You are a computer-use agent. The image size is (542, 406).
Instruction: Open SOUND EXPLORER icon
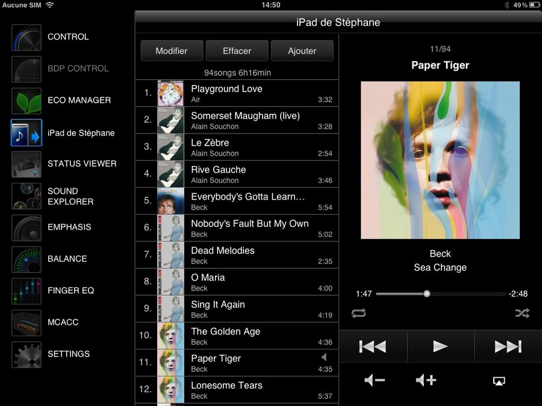pyautogui.click(x=26, y=196)
